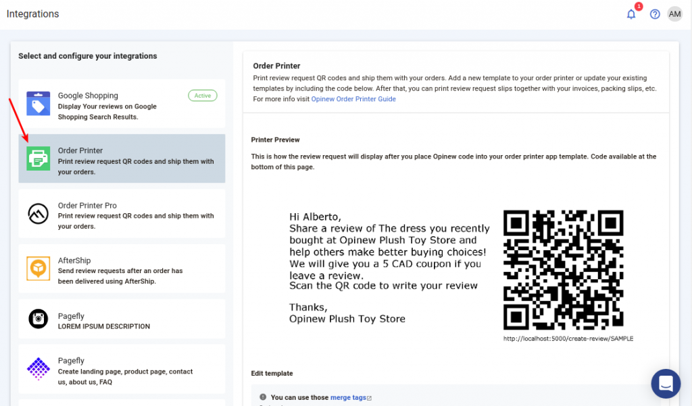
Task: Click the black camera icon beside LOREM IPSUM
Action: [39, 319]
